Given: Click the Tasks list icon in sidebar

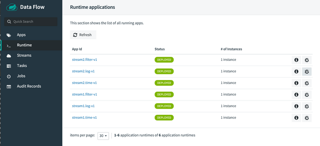Looking at the screenshot, I should coord(9,66).
